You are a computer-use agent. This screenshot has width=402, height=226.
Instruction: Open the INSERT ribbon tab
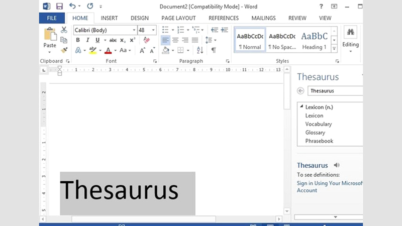[x=109, y=18]
